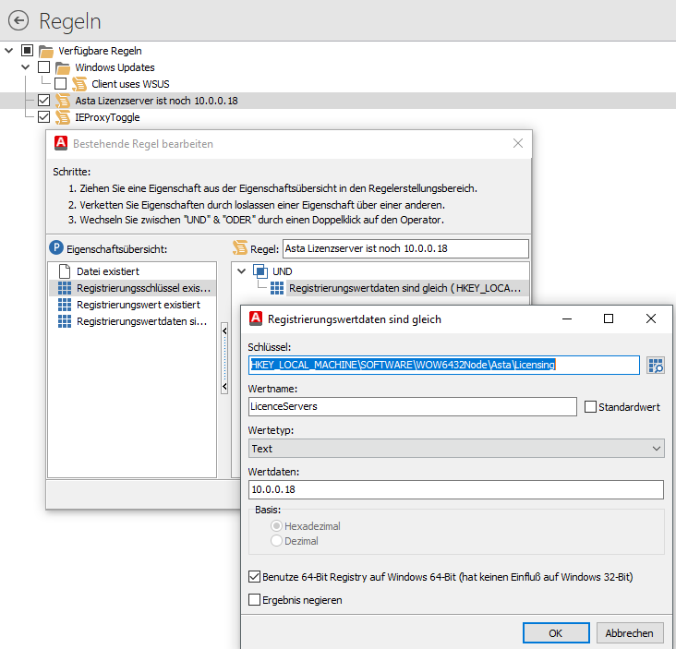Click the blue Eigenschaftsübersicht info icon
Viewport: 676px width, 649px height.
(56, 248)
